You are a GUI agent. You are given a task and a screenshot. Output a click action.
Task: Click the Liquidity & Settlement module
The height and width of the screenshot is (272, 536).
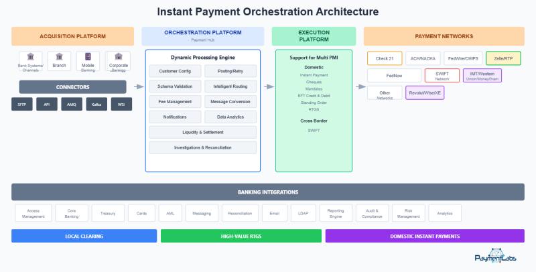pyautogui.click(x=203, y=132)
